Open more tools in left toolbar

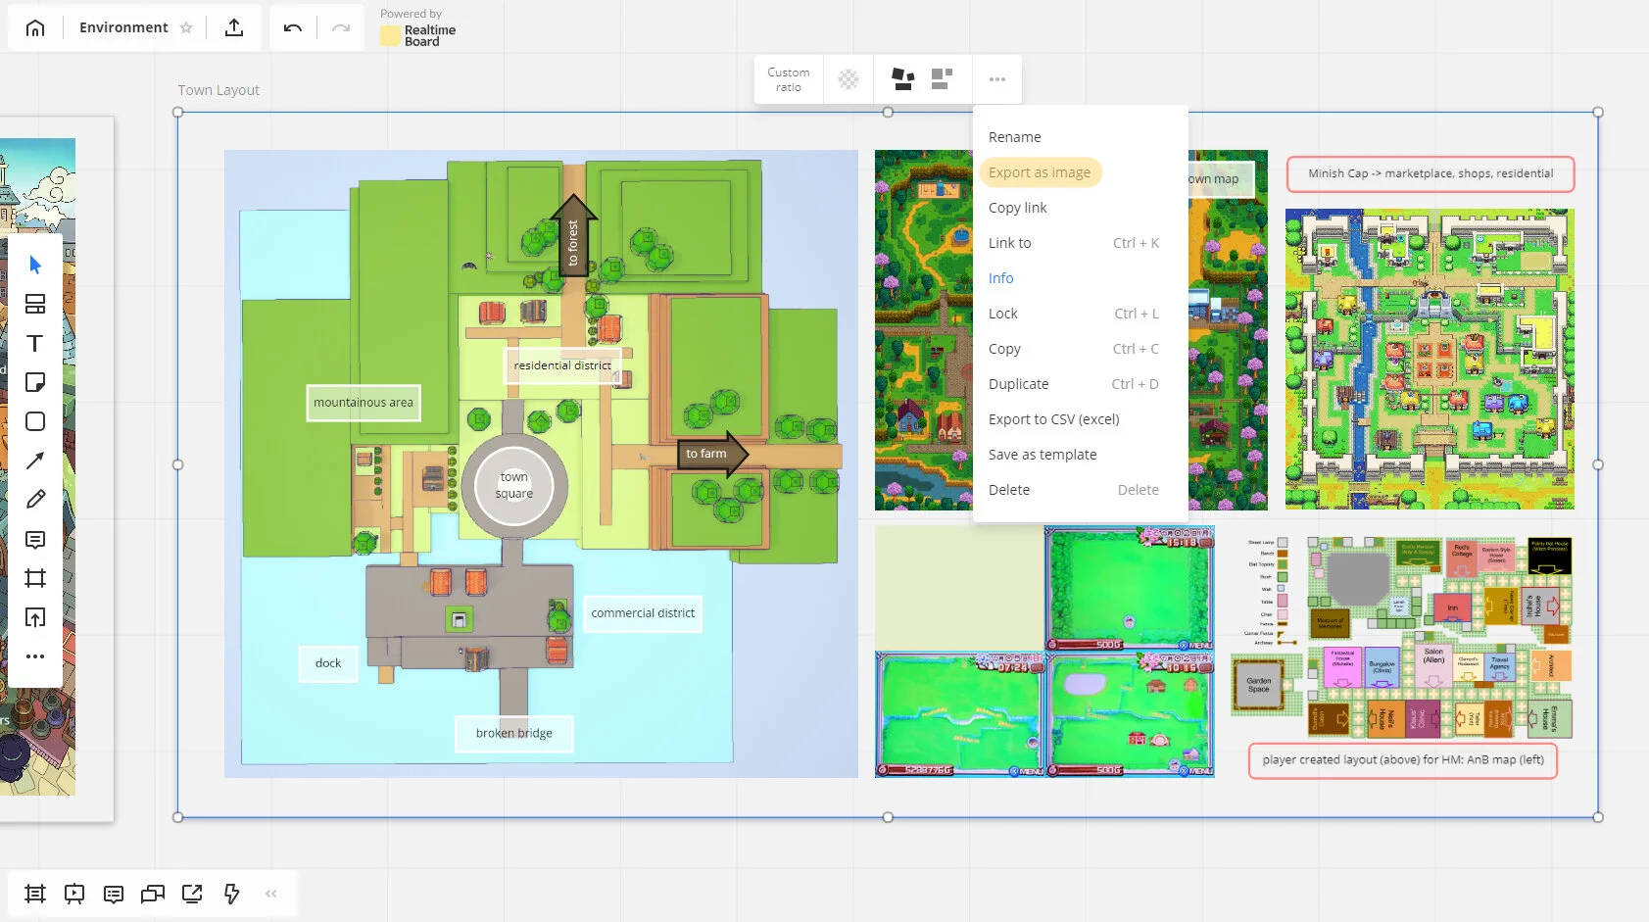click(35, 656)
